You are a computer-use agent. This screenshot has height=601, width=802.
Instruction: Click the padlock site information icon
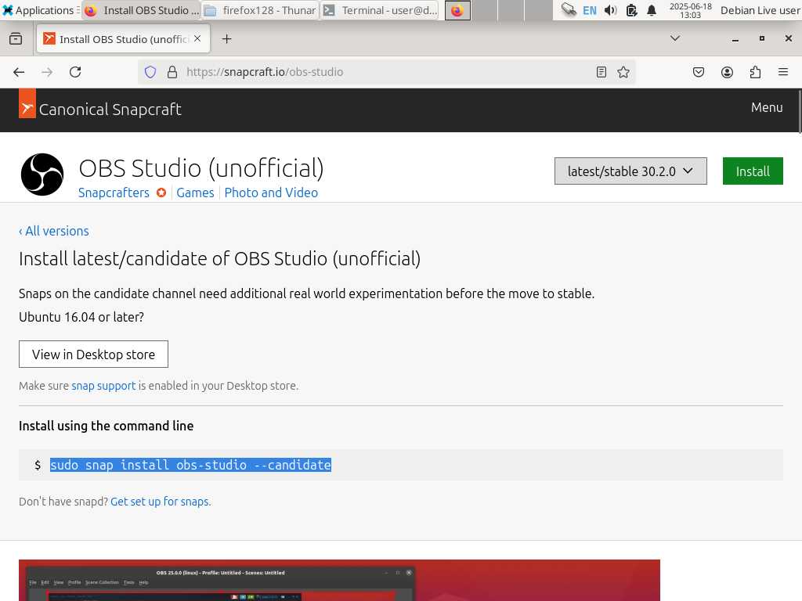[172, 72]
